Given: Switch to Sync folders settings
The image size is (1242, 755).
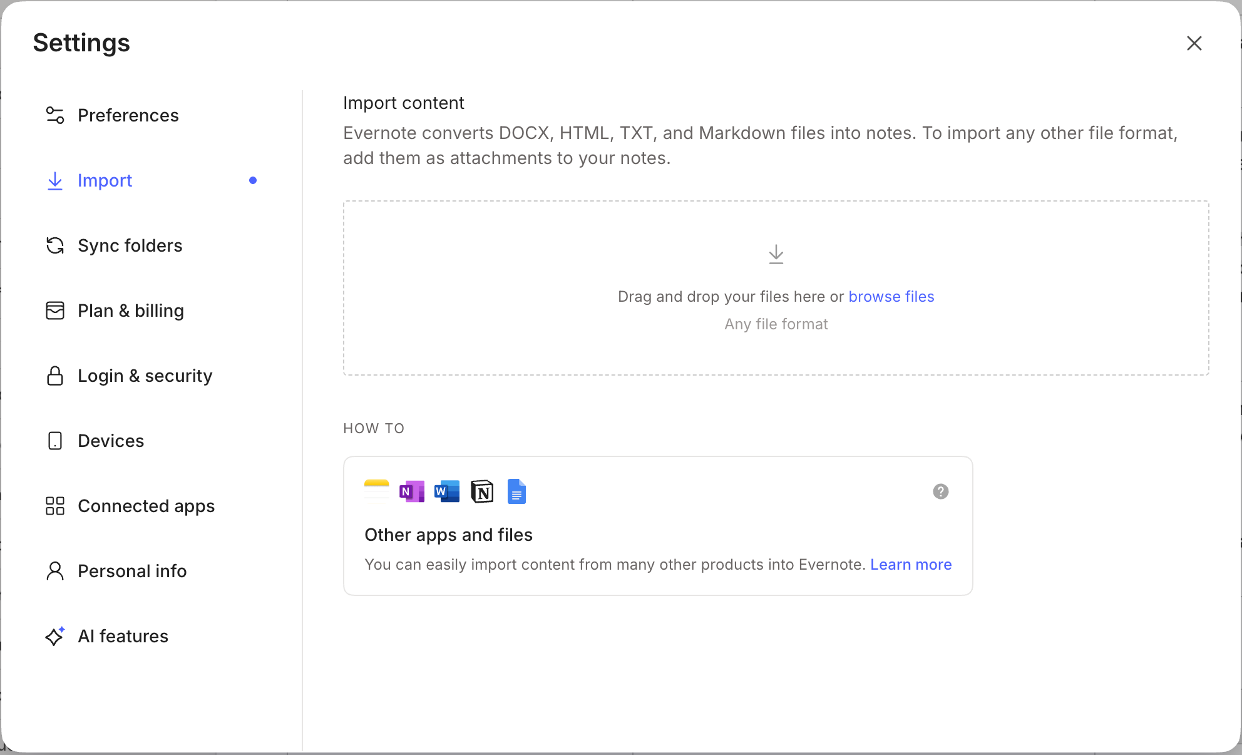Looking at the screenshot, I should click(130, 245).
